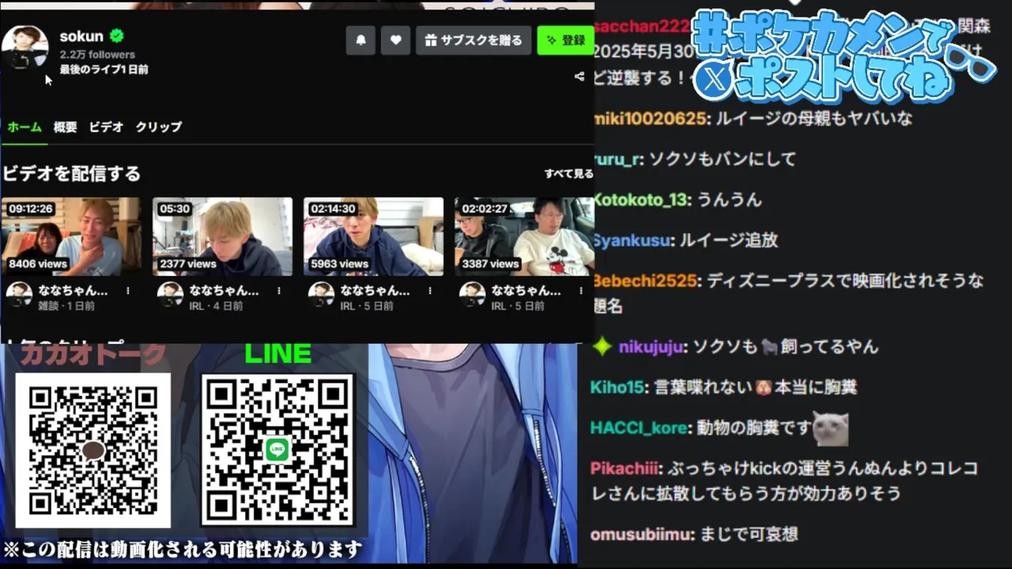Open the 02:14:30 video thumbnail
The image size is (1012, 569).
[x=373, y=236]
